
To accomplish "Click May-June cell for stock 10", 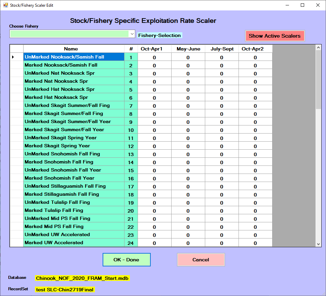I will [x=188, y=129].
